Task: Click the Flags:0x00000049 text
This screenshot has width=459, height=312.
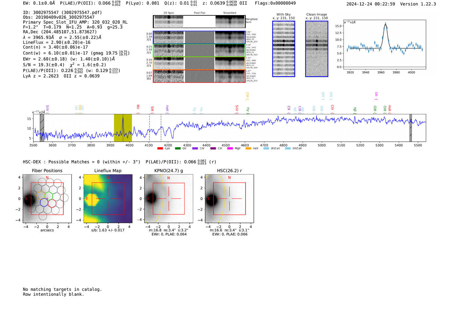Action: click(275, 3)
